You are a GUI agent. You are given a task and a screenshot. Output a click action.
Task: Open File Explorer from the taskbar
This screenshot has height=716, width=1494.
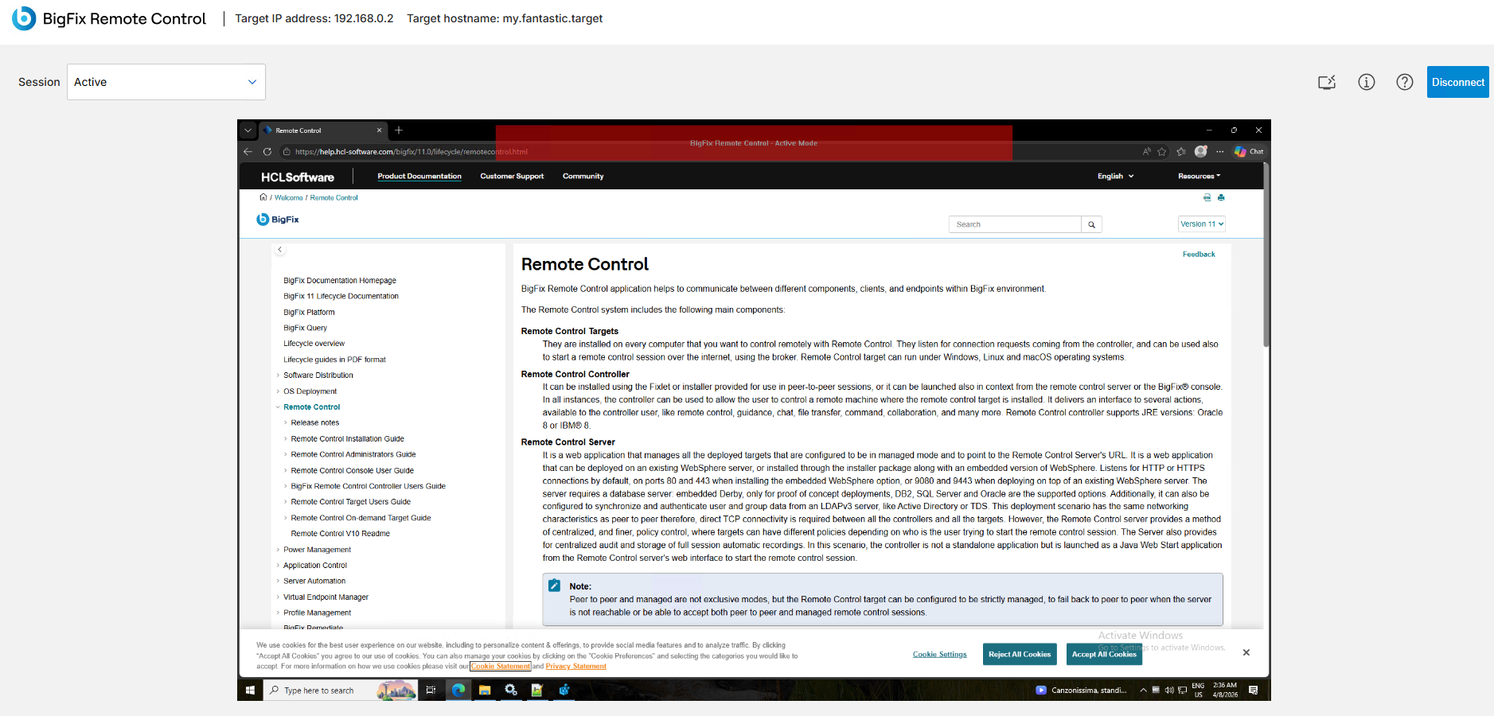click(485, 691)
